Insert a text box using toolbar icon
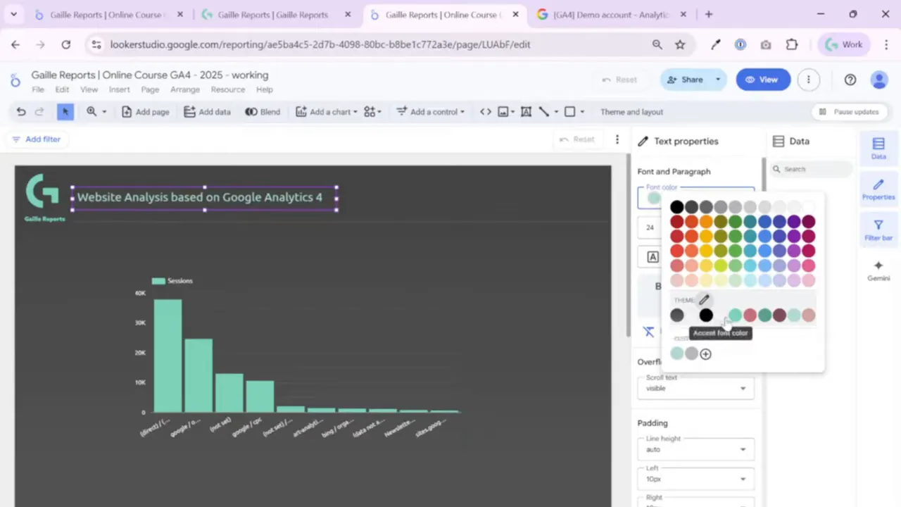901x507 pixels. (526, 112)
